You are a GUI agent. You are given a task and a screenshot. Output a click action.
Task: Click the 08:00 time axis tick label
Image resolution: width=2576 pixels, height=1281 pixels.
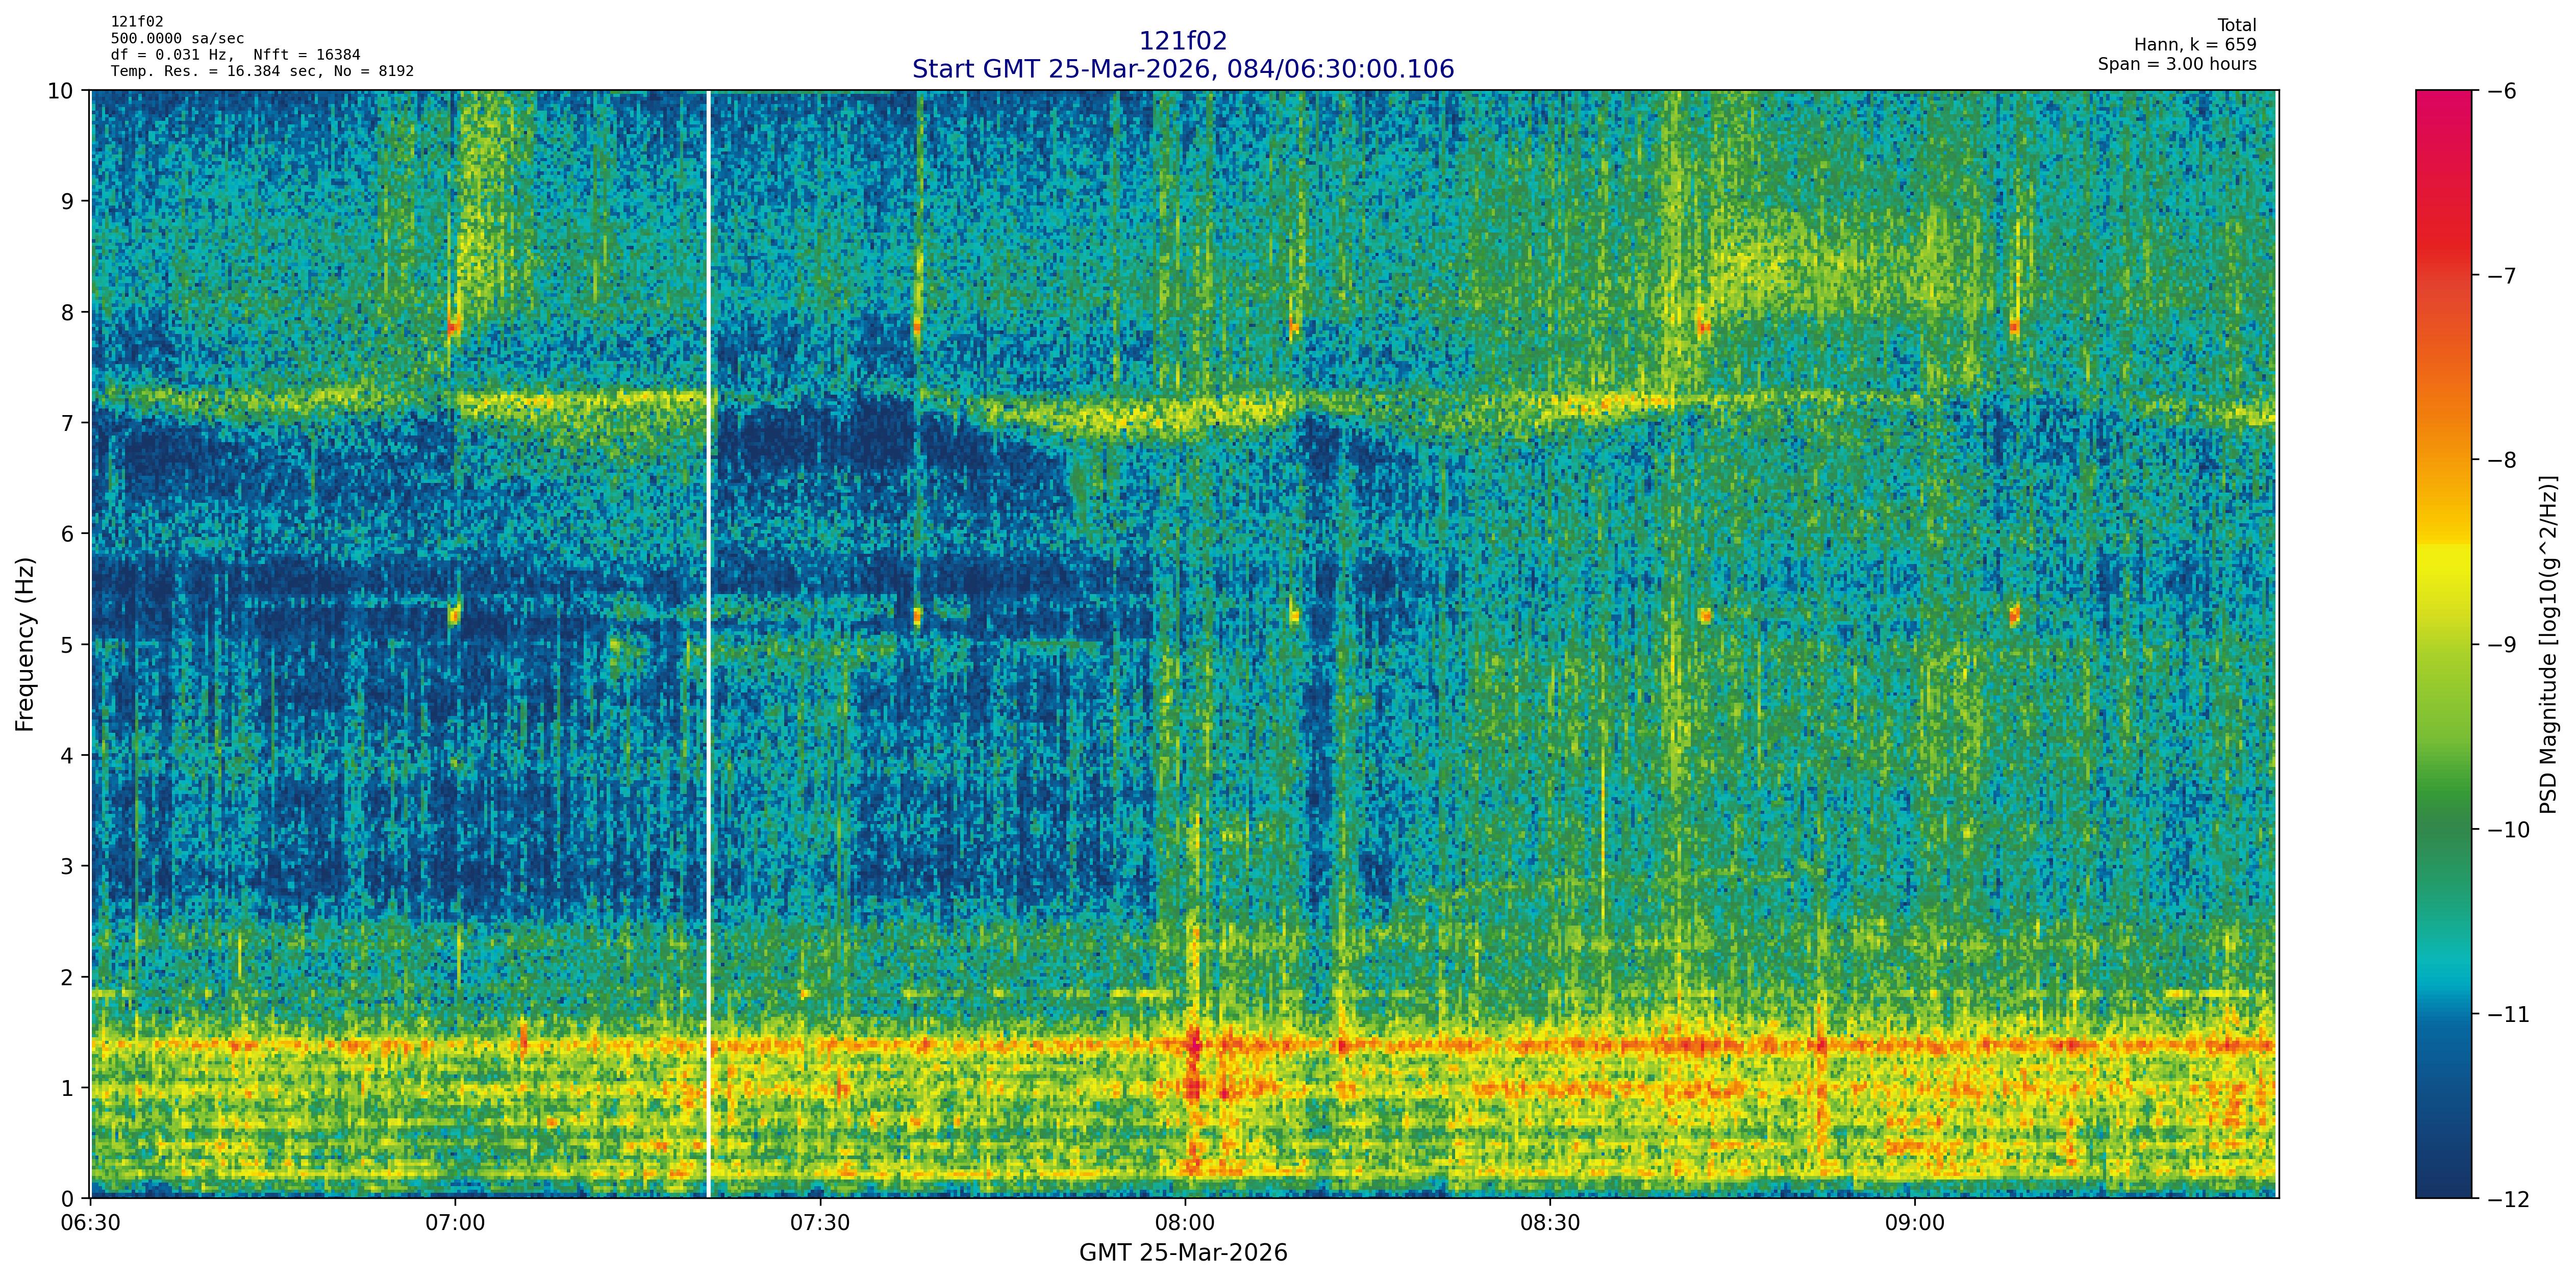coord(1185,1224)
